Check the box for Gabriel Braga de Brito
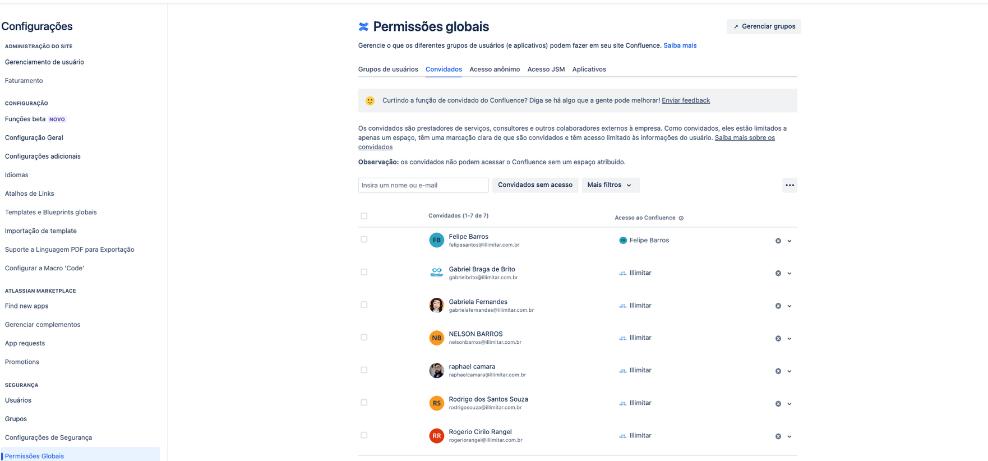This screenshot has height=461, width=988. click(x=364, y=272)
